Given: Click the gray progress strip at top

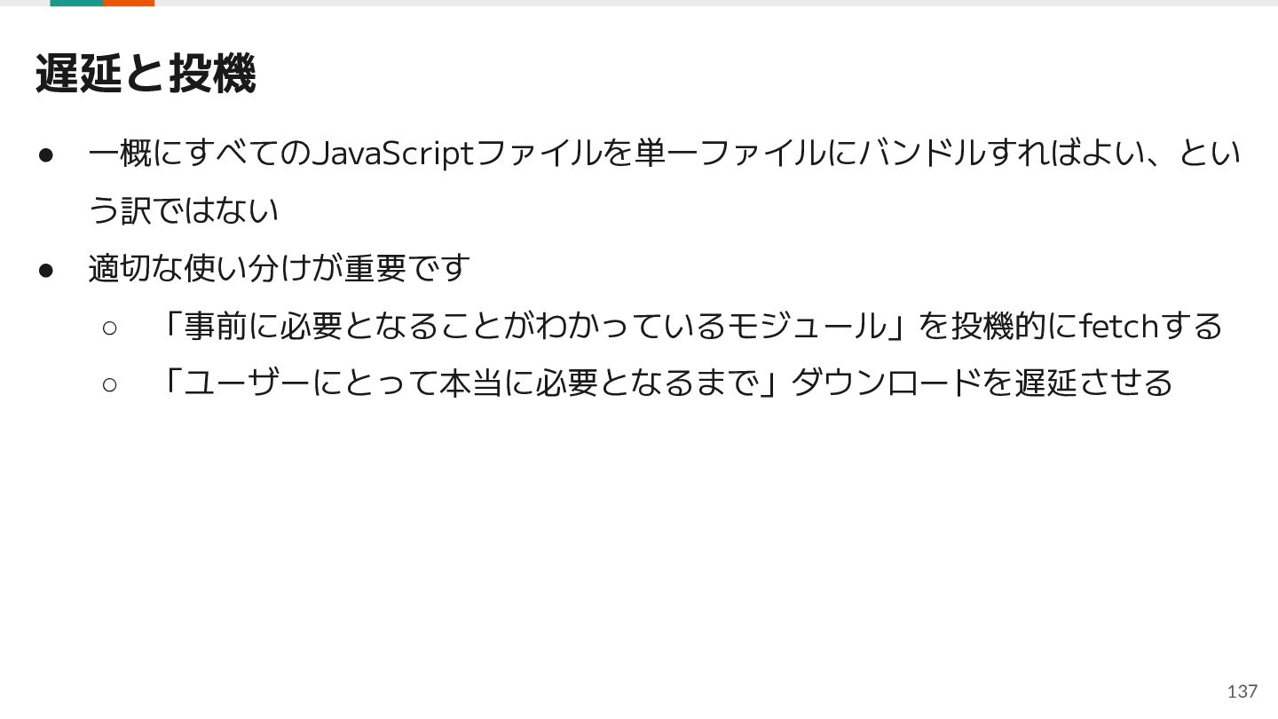Looking at the screenshot, I should point(715,3).
